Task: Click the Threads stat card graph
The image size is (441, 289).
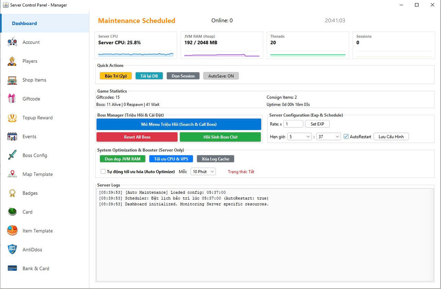Action: tap(308, 54)
